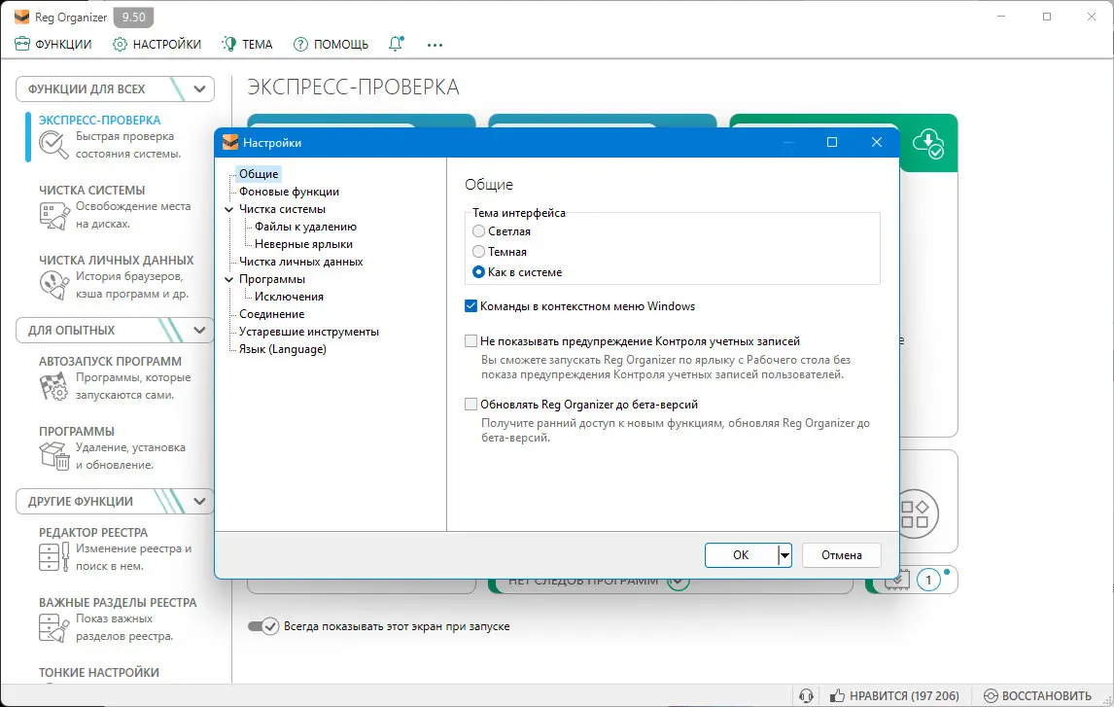Viewport: 1114px width, 707px height.
Task: Select 'Общие' in the settings tree
Action: click(x=259, y=174)
